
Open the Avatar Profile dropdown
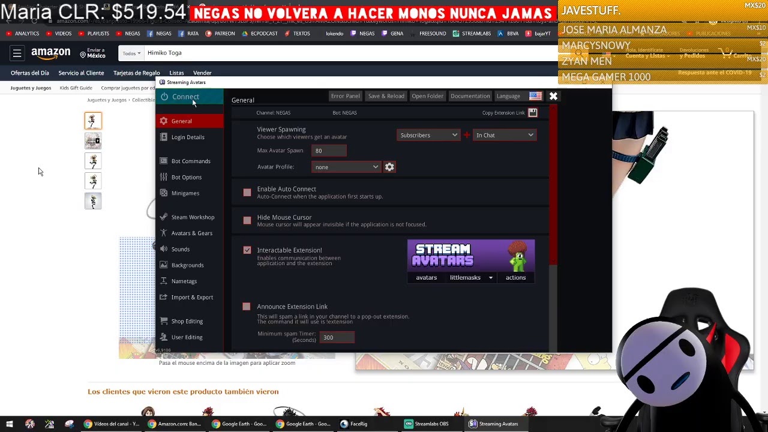(x=346, y=167)
